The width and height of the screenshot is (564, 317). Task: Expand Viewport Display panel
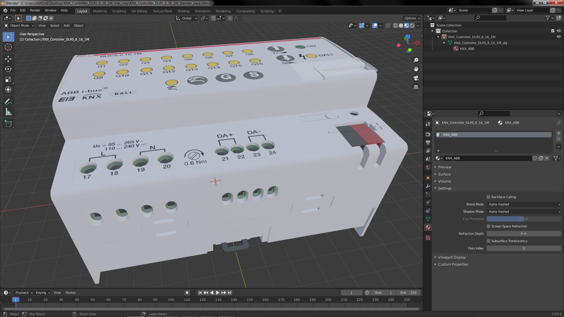pyautogui.click(x=452, y=257)
